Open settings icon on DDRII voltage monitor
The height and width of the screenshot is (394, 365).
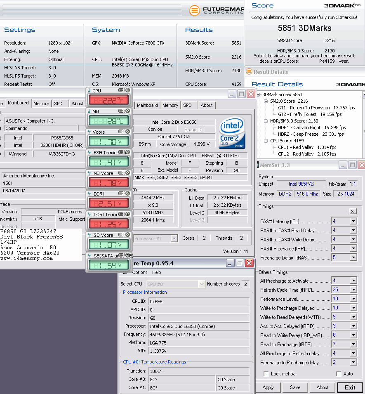tap(121, 193)
